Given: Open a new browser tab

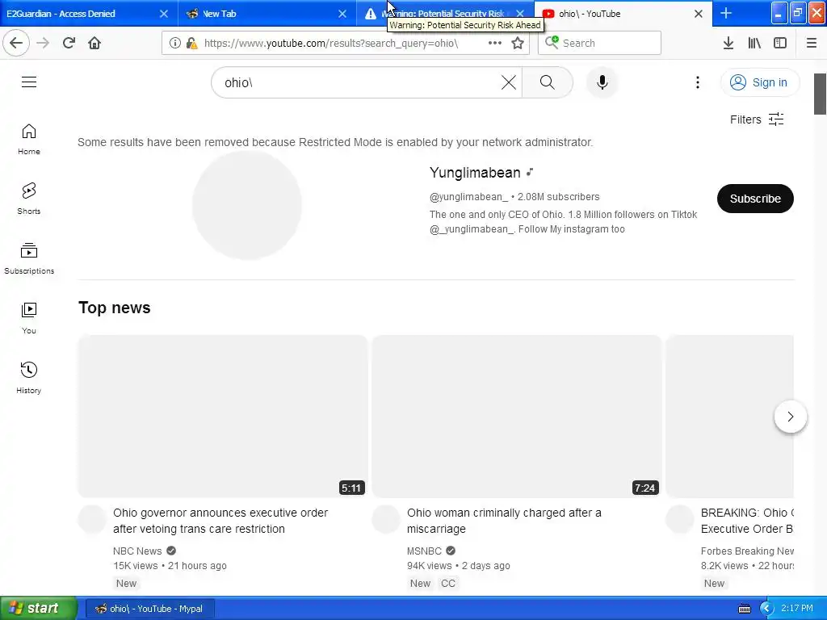Looking at the screenshot, I should click(726, 13).
